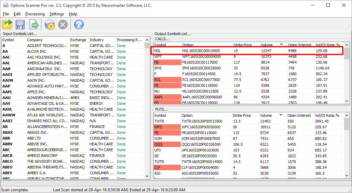Click the Open folder toolbar icon
This screenshot has height=193, width=352.
coord(7,25)
